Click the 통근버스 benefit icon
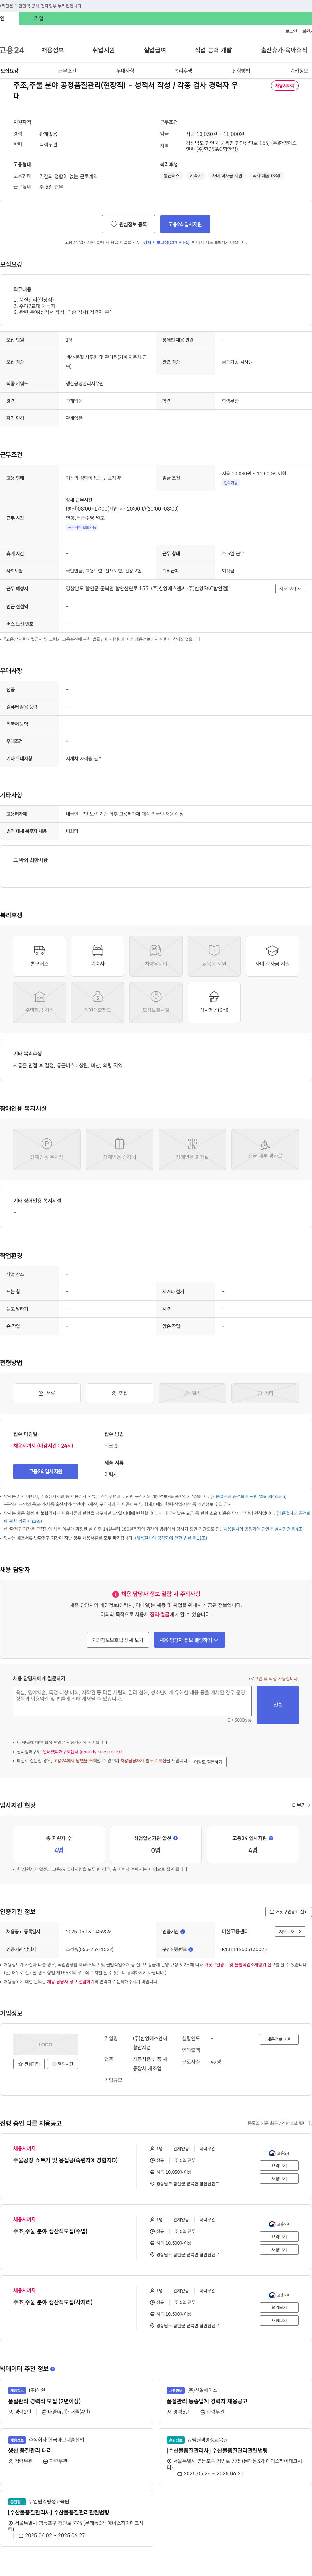Screen dimensions: 312x2576 [39, 956]
